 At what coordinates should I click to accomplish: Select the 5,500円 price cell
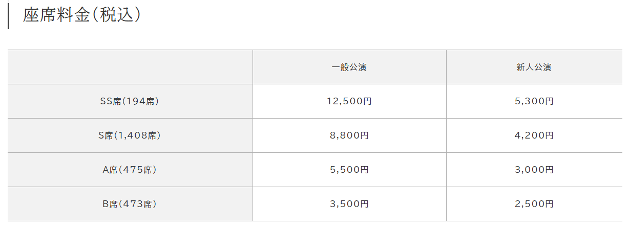pyautogui.click(x=349, y=170)
